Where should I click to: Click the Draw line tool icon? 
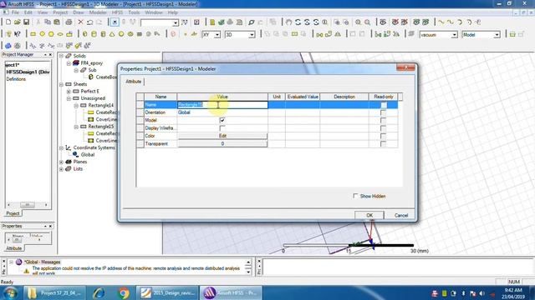click(441, 22)
